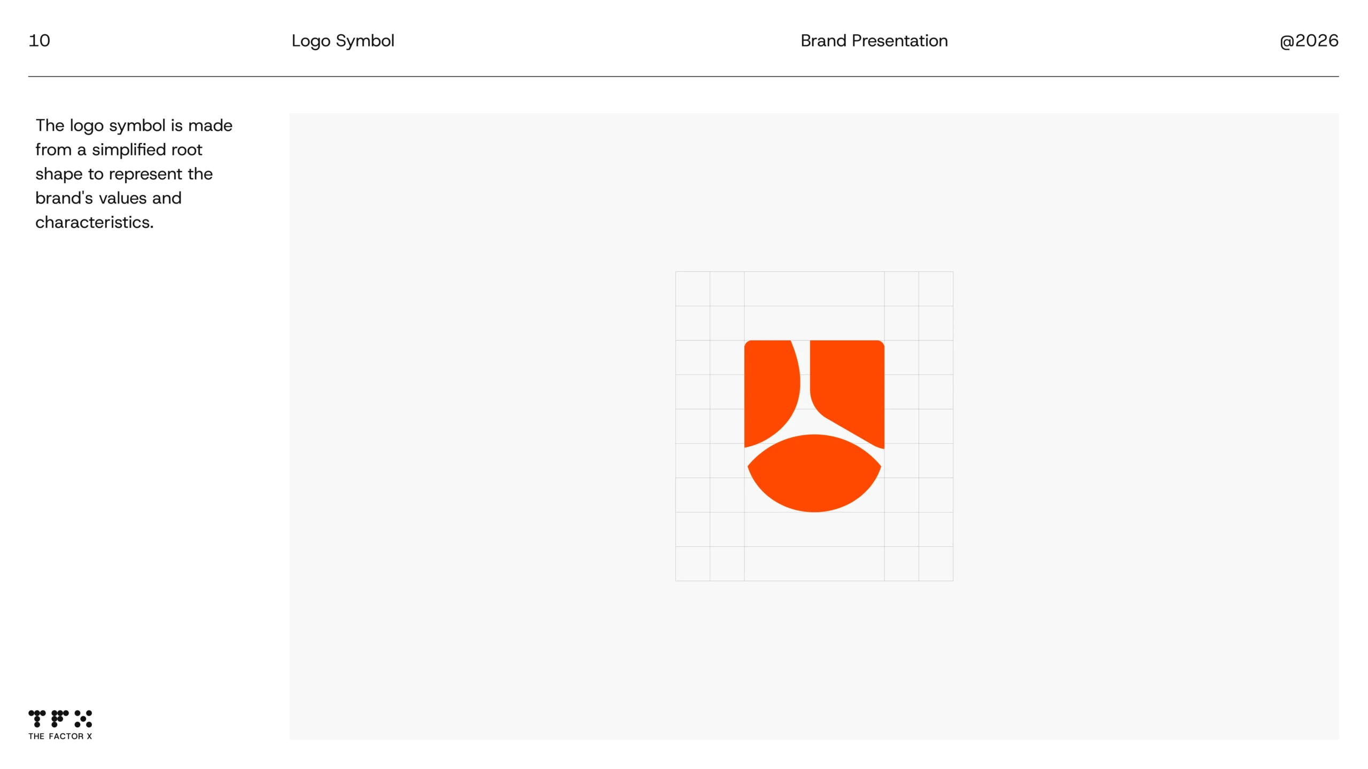Click the horizontal divider line below header
Screen dimensions: 1368x769
point(683,76)
